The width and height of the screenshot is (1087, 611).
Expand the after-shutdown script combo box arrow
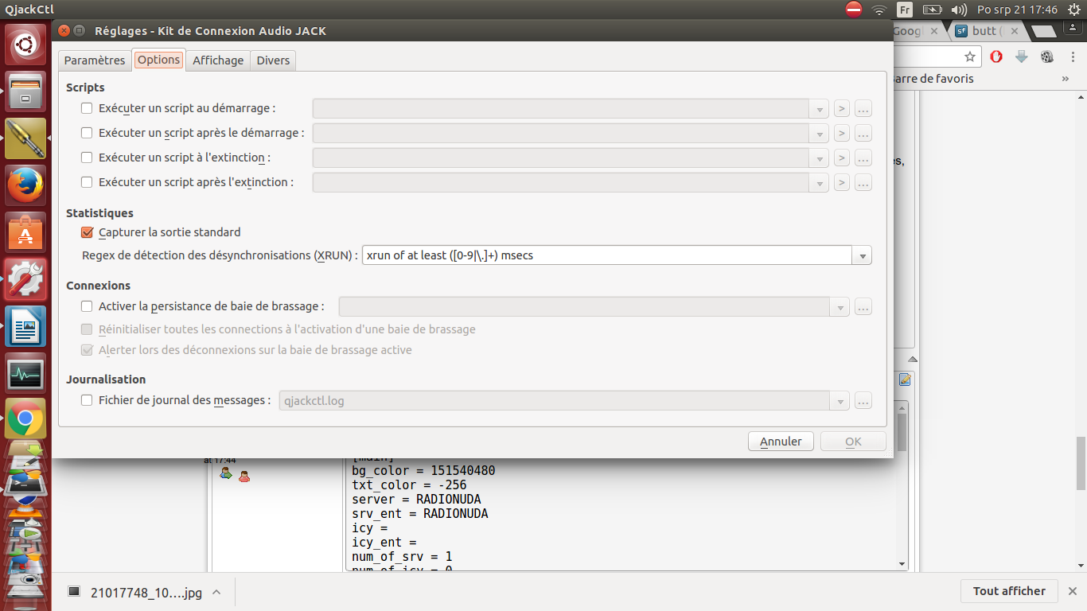pos(820,183)
